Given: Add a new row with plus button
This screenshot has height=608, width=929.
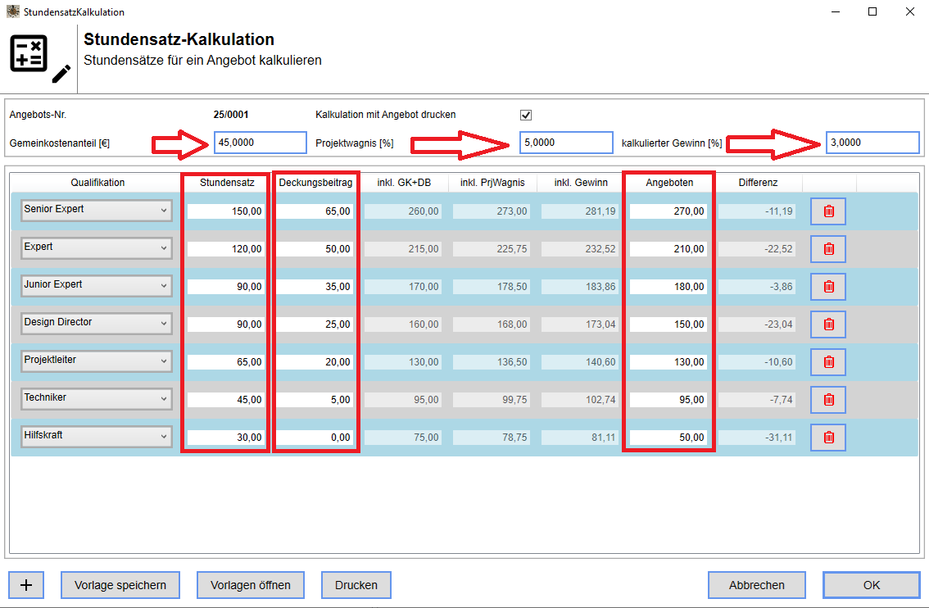Looking at the screenshot, I should coord(26,585).
